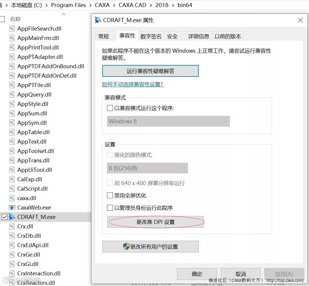This screenshot has width=309, height=286.
Task: Click the AppToolset.dll file icon
Action: [x=12, y=151]
